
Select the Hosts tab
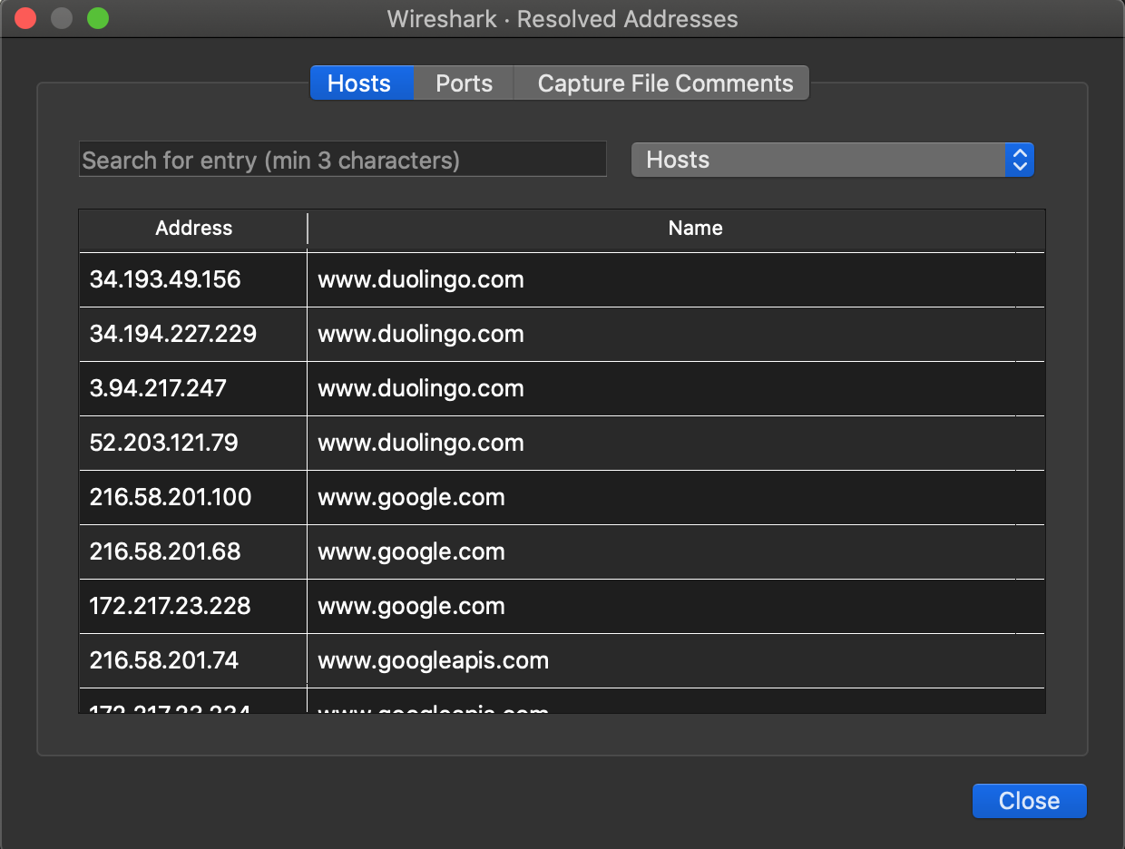click(x=360, y=83)
